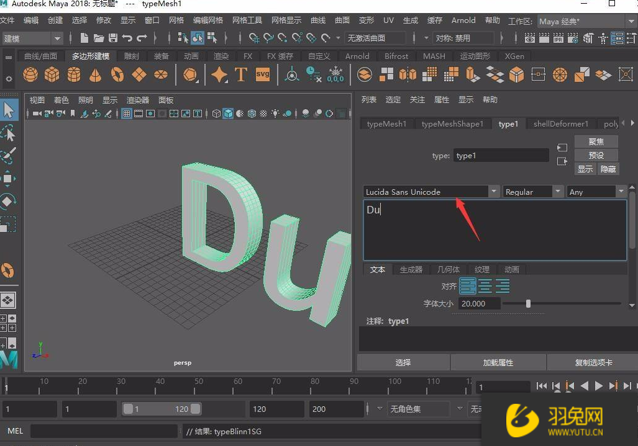Select the 3D Type tool (T icon)
This screenshot has width=638, height=446.
click(x=241, y=74)
